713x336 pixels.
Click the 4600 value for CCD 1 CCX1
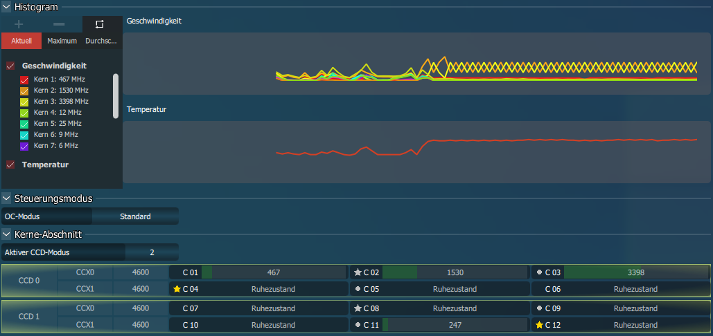(141, 325)
